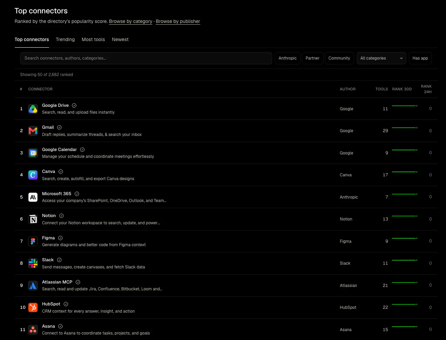Click verified badge next to Figma

tap(60, 238)
